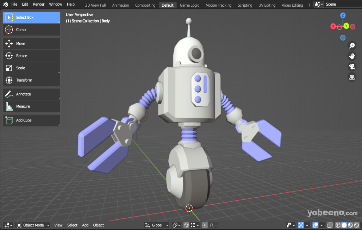
Task: Switch to solid viewport shading
Action: (344, 225)
